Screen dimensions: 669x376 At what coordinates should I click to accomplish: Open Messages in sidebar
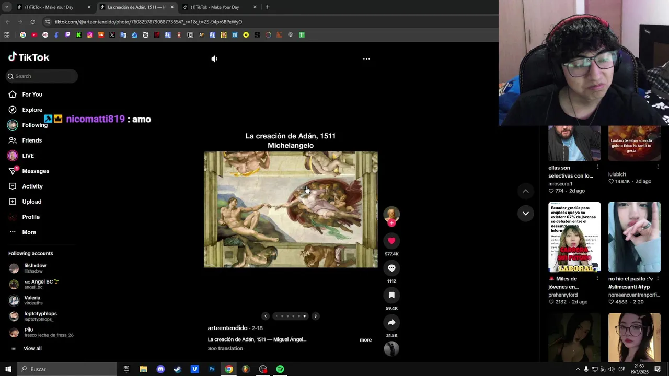click(36, 171)
